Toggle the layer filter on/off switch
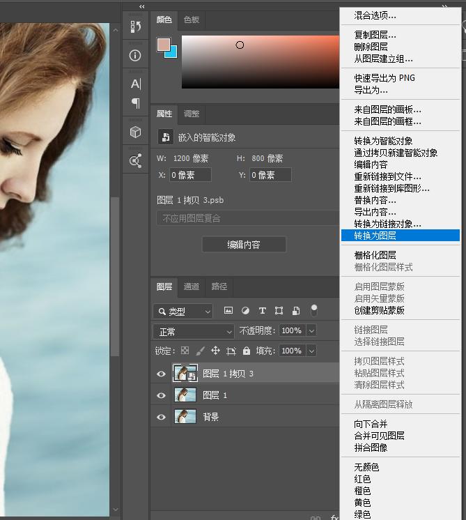The height and width of the screenshot is (520, 466). click(314, 310)
